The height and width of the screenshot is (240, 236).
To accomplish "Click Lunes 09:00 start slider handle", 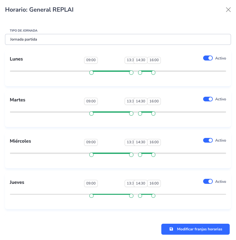I will (92, 72).
